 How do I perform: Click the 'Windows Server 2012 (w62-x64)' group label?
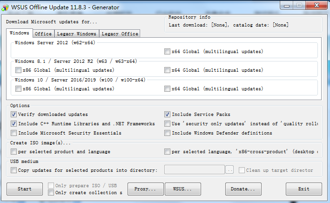(55, 42)
